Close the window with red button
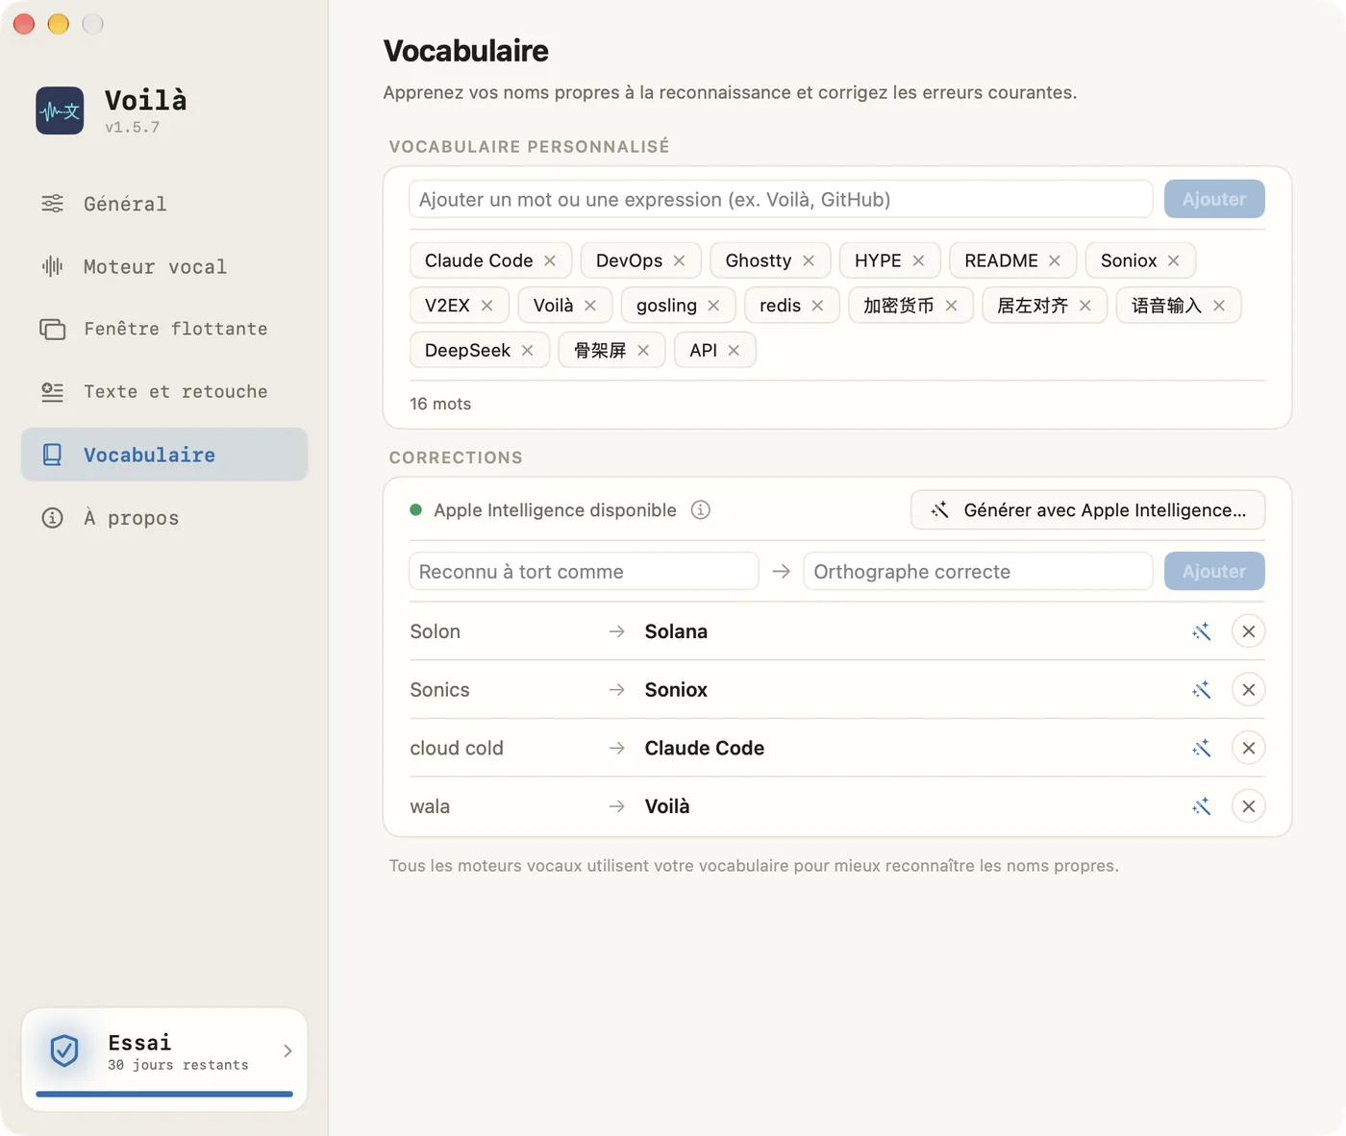The height and width of the screenshot is (1136, 1346). tap(24, 24)
